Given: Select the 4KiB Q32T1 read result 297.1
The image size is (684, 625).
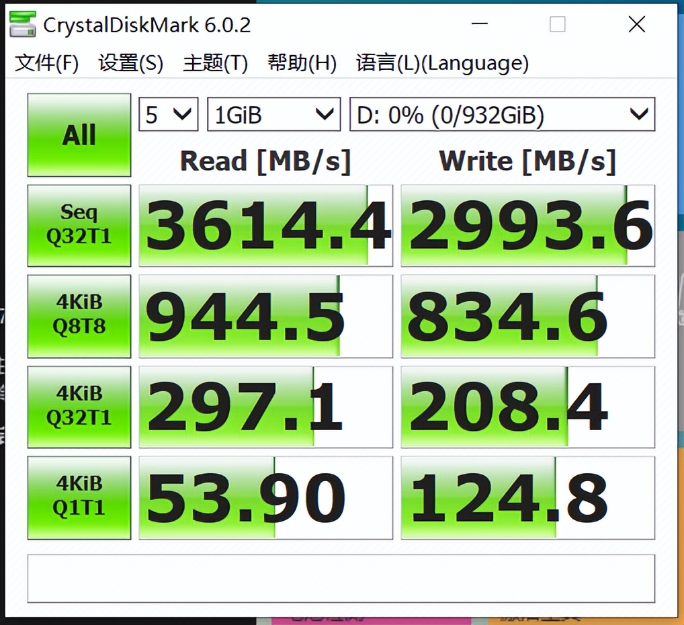Looking at the screenshot, I should (x=265, y=407).
